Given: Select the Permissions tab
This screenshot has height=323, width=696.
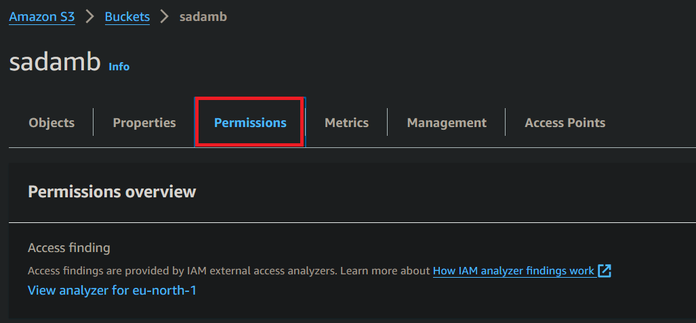Looking at the screenshot, I should coord(250,122).
